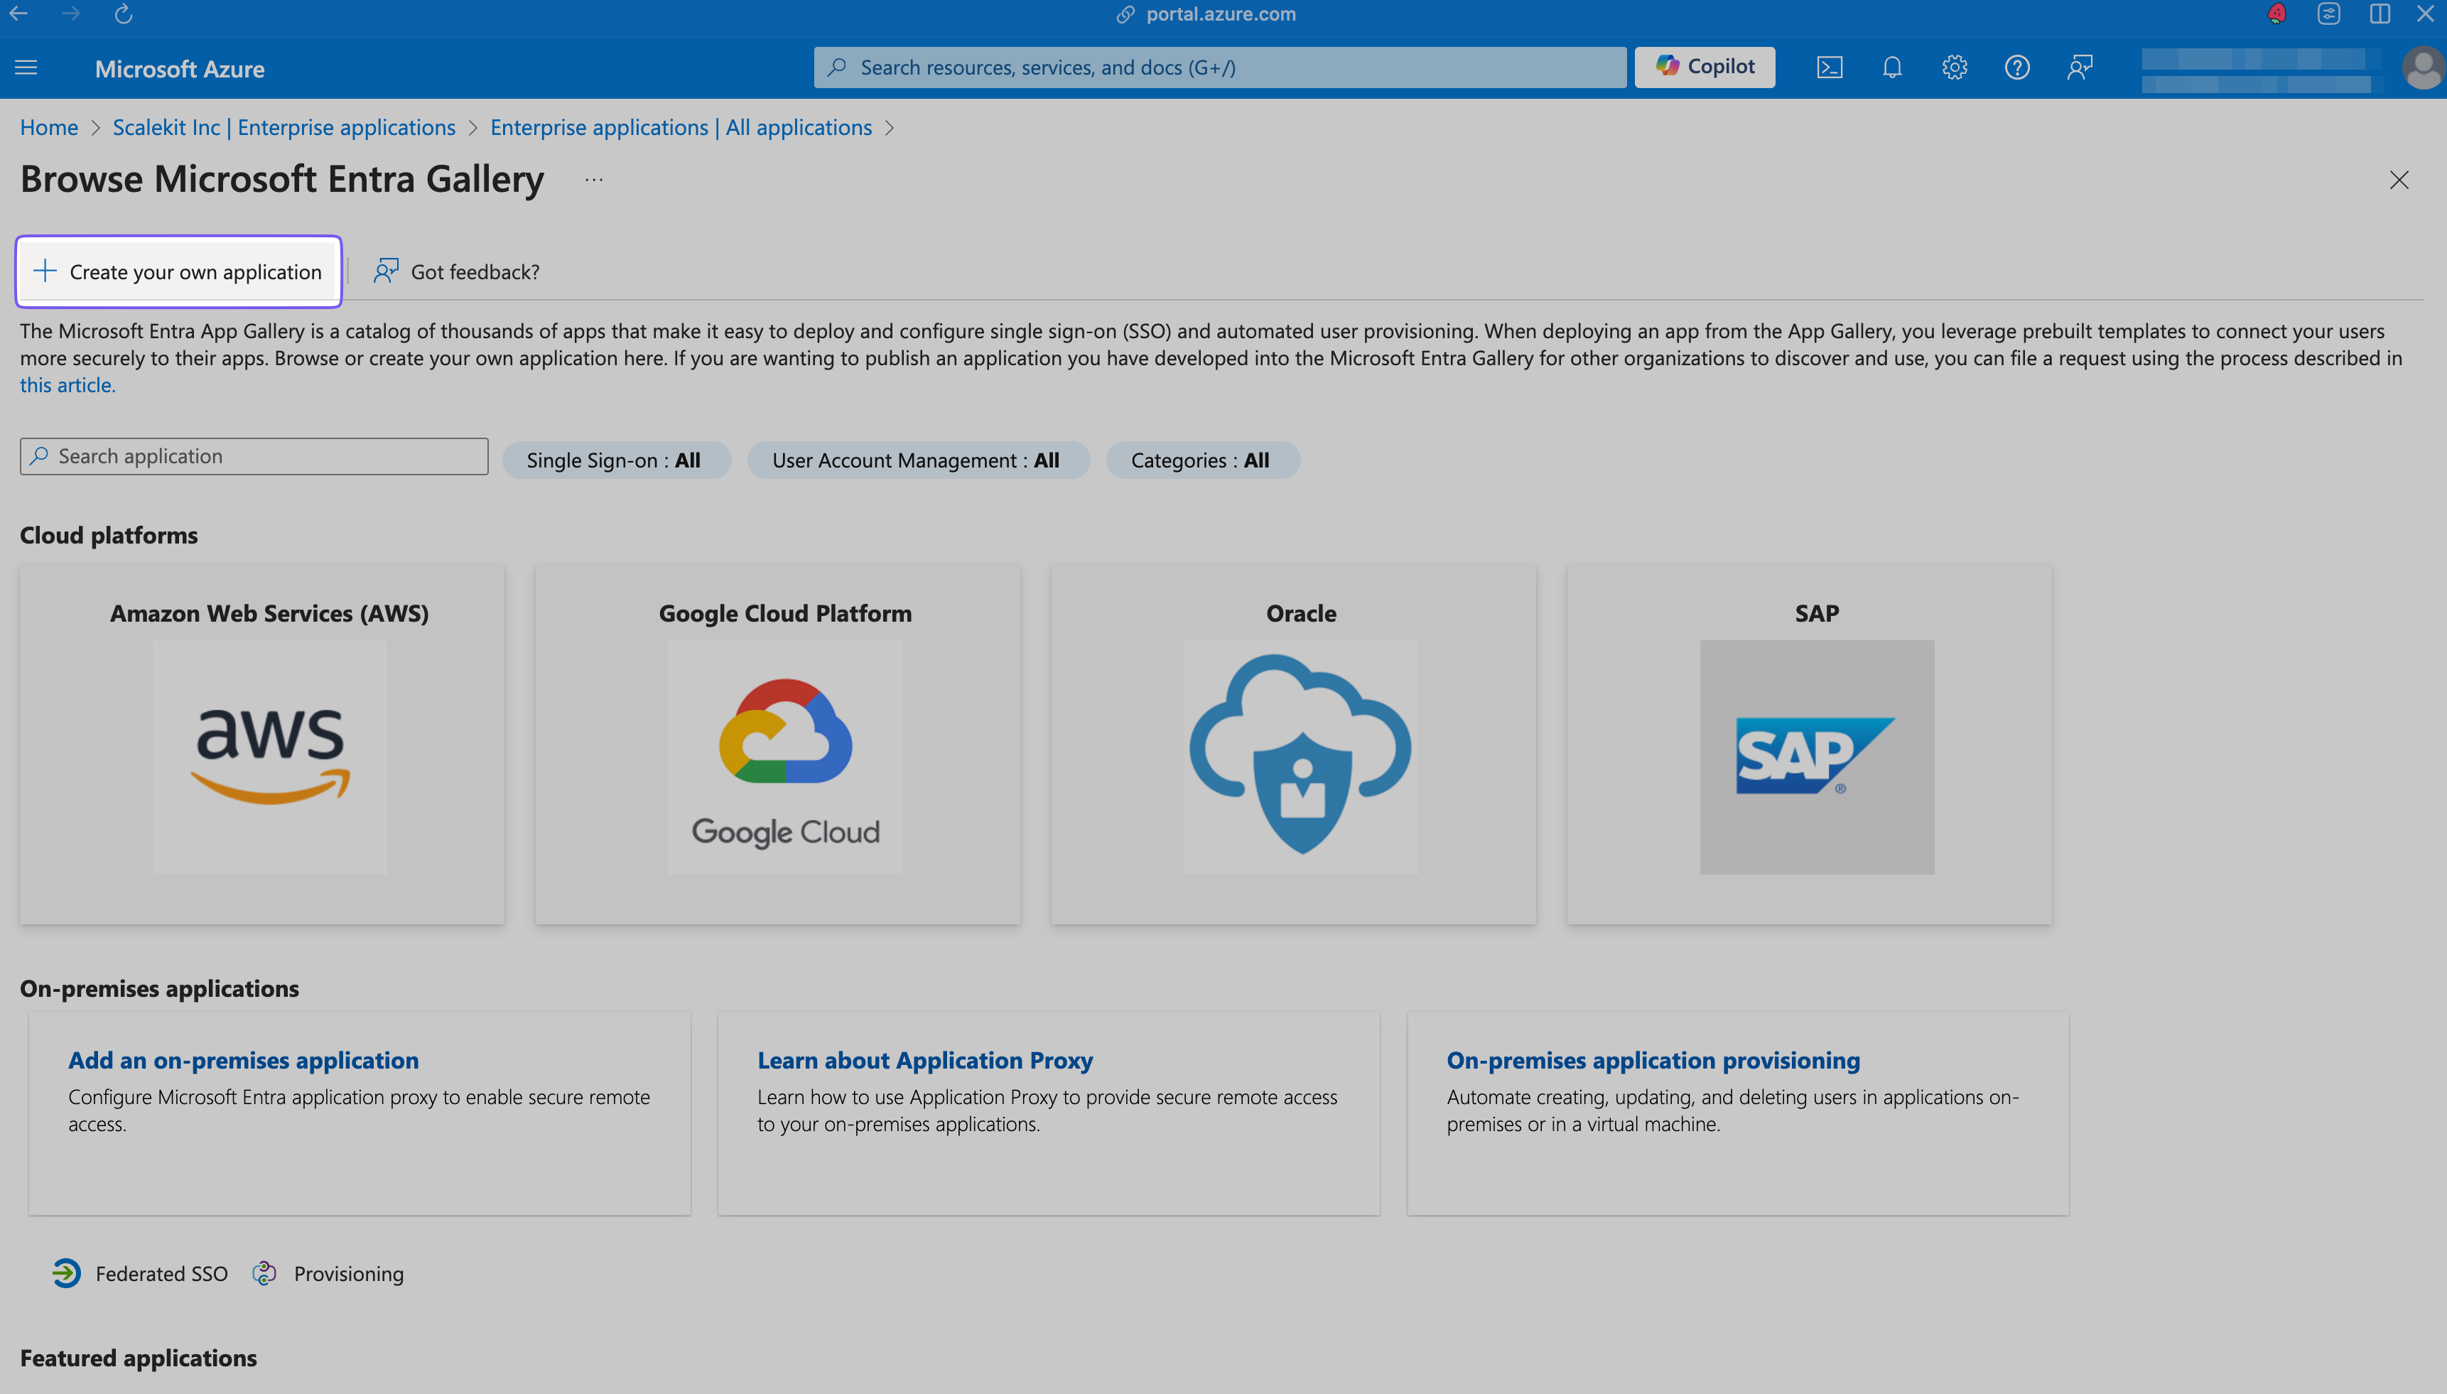Click the Learn about Application Proxy link
Screen dimensions: 2447x1394
click(924, 1058)
